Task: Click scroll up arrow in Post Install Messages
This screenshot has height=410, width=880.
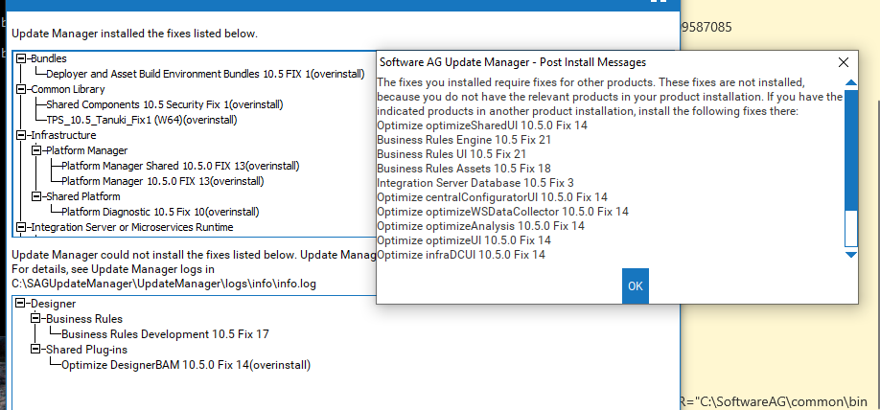Action: (x=851, y=83)
